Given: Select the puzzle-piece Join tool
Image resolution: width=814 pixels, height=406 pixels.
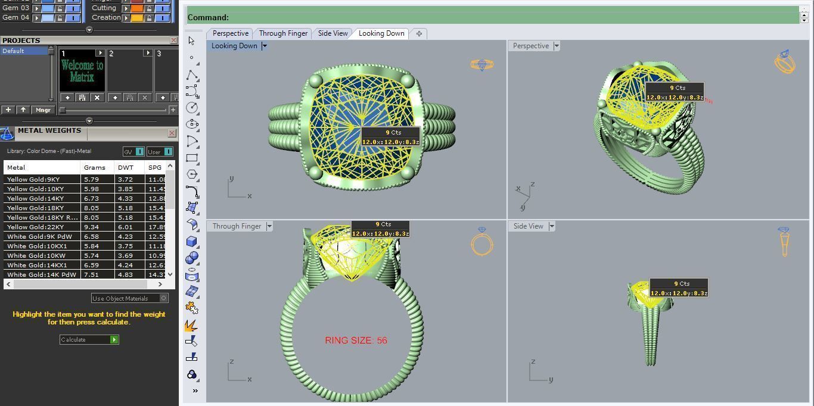Looking at the screenshot, I should (x=191, y=308).
